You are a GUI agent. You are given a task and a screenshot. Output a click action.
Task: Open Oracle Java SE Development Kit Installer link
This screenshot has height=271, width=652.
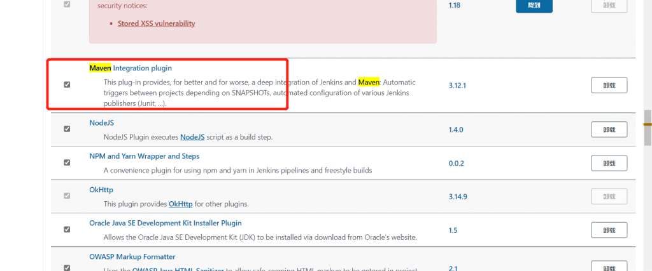tap(166, 223)
